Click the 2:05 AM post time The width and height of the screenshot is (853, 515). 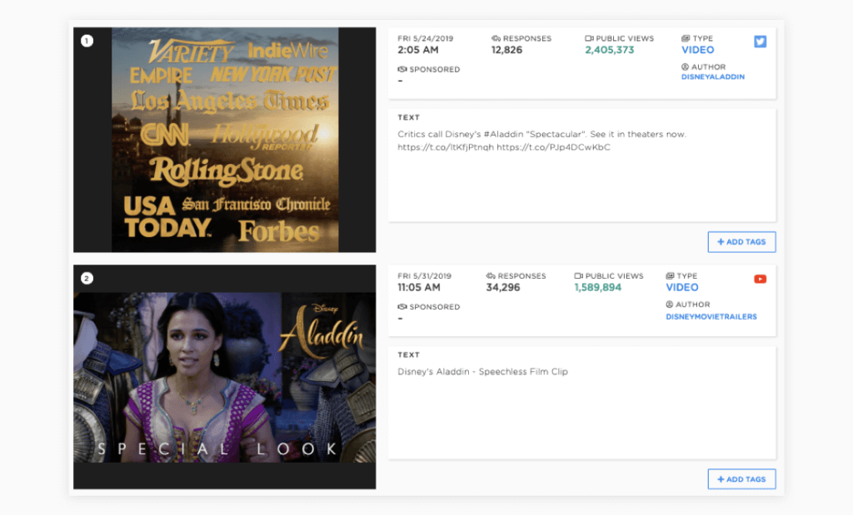click(418, 50)
